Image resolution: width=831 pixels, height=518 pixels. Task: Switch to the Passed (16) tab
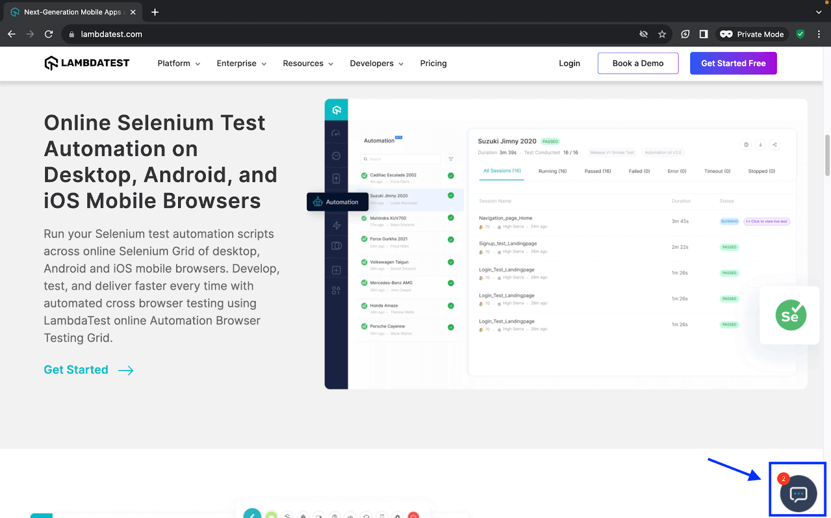pyautogui.click(x=597, y=171)
